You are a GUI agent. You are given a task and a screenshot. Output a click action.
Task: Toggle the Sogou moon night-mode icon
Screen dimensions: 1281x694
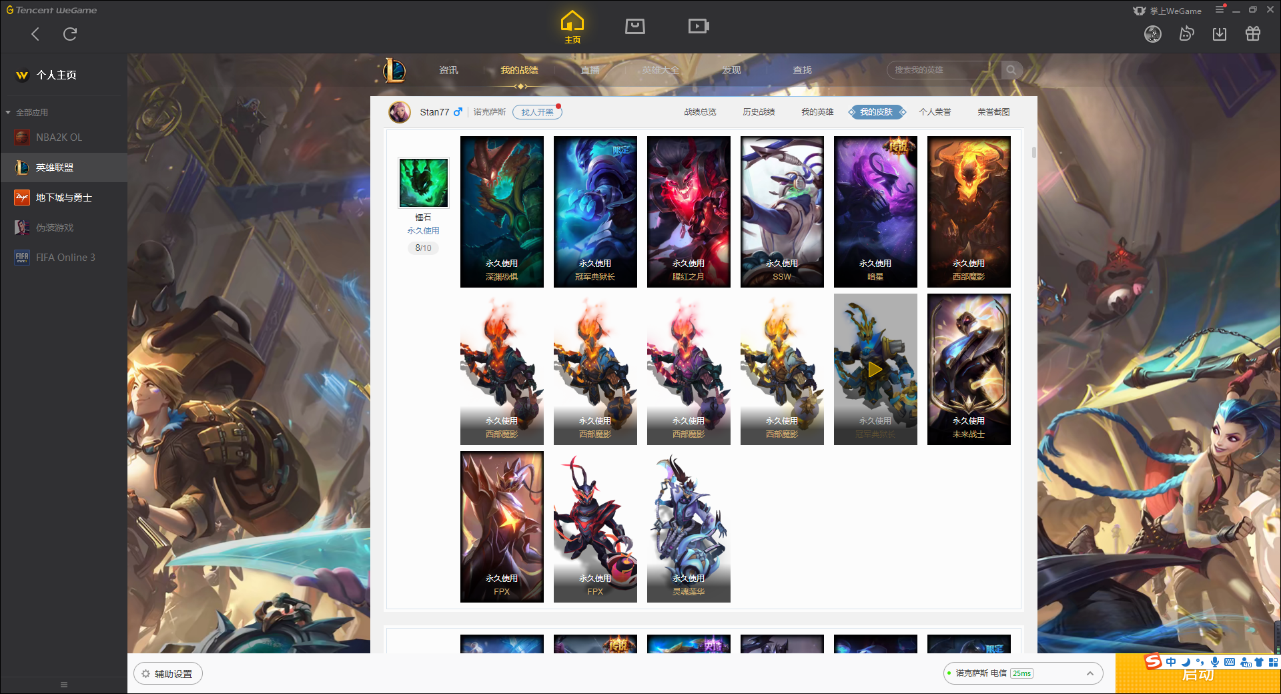[x=1186, y=662]
